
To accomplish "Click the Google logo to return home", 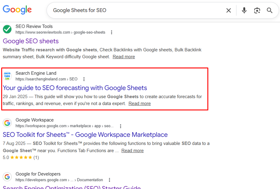I will point(17,10).
